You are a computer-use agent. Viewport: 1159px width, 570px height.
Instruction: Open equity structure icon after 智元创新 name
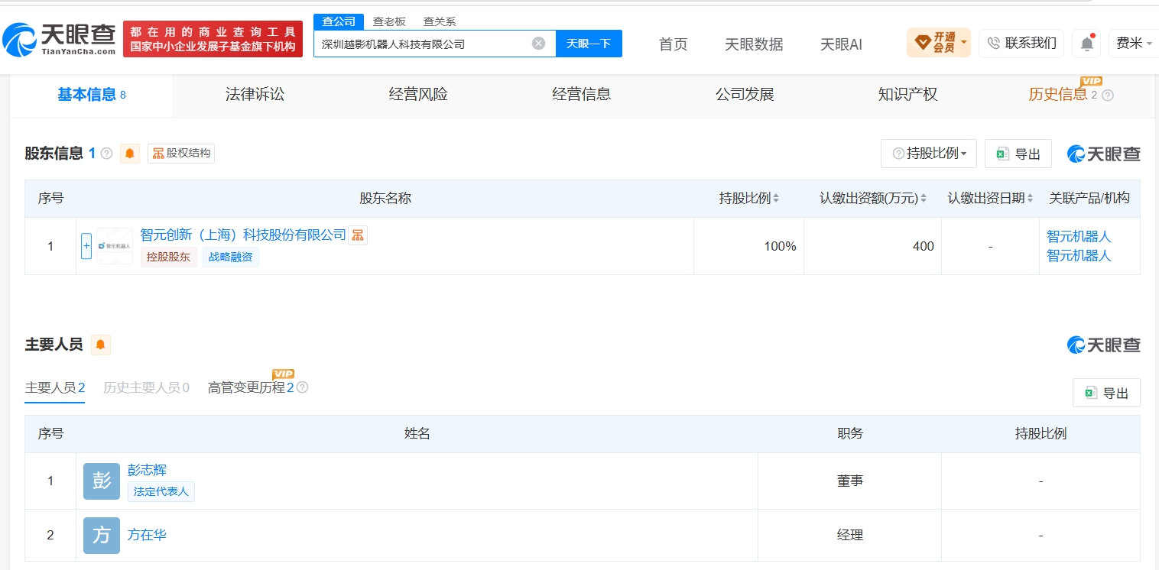358,235
